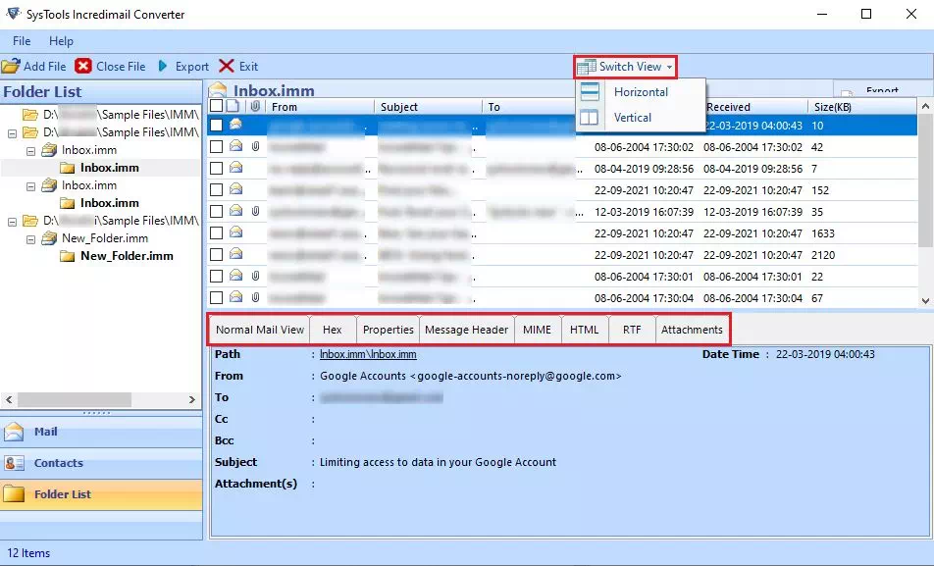This screenshot has height=566, width=934.
Task: Check the box for the 35 KB email
Action: click(216, 212)
